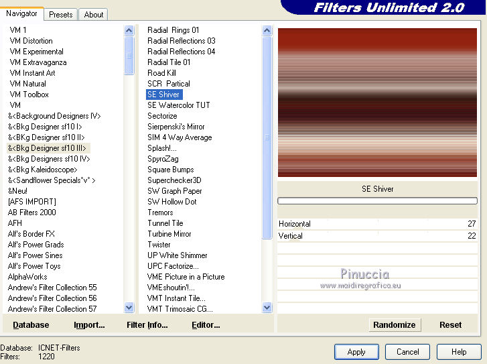The width and height of the screenshot is (487, 364).
Task: Reset the filter parameters
Action: pos(450,325)
